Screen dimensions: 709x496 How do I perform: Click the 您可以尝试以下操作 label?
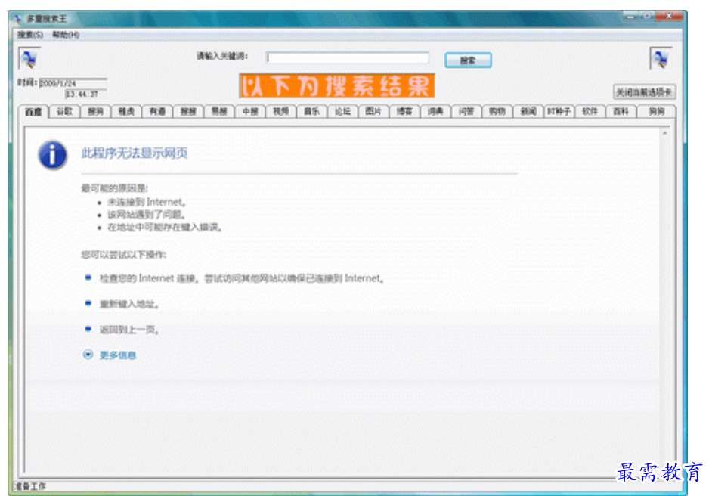pos(123,255)
